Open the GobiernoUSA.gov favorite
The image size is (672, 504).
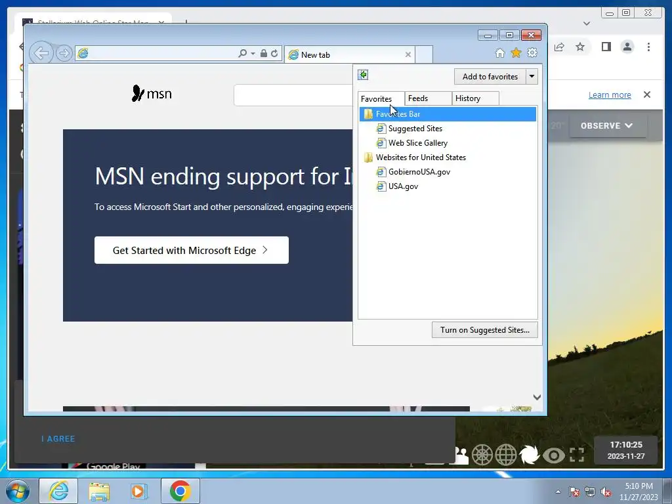419,172
